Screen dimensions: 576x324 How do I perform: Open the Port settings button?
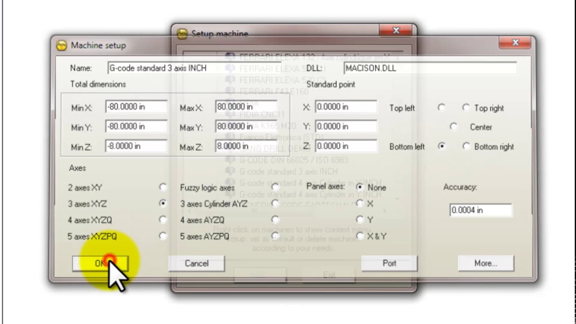coord(389,263)
